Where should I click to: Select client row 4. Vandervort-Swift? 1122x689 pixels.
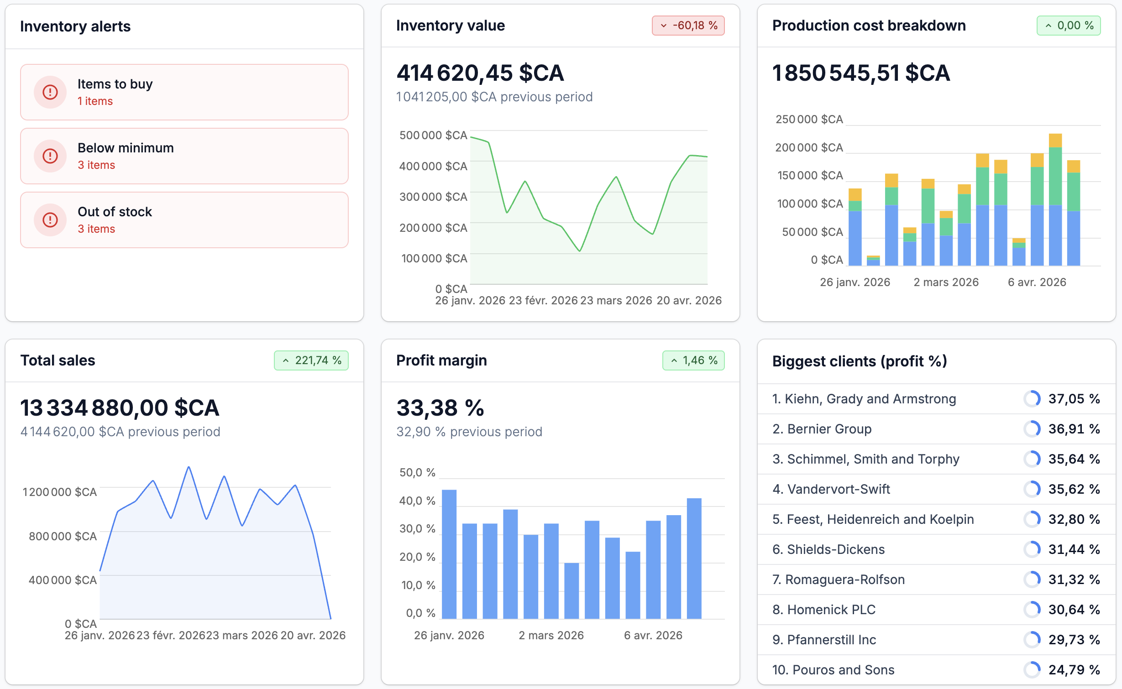pyautogui.click(x=936, y=489)
